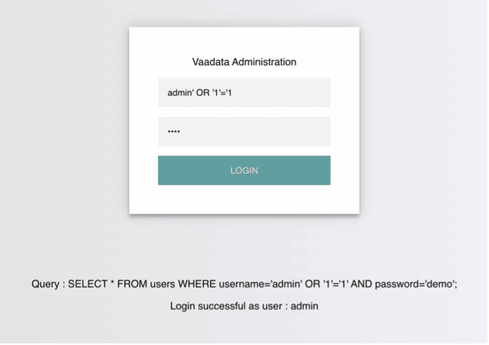
Task: Click the 'AND' keyword in the query
Action: pyautogui.click(x=362, y=284)
